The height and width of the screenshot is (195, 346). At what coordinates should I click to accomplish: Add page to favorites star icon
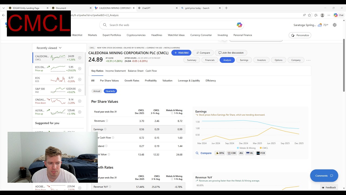[x=310, y=15]
